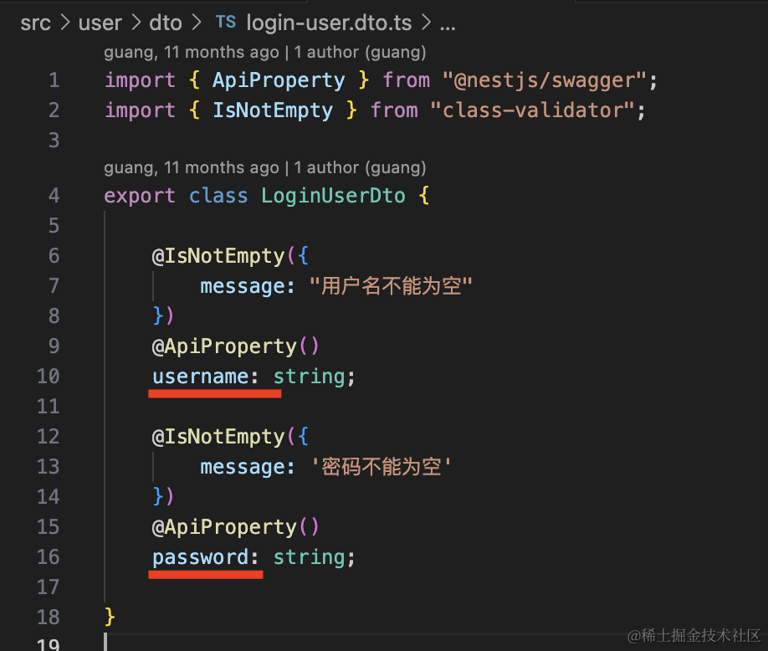The width and height of the screenshot is (768, 651).
Task: Expand chevron after 'user' breadcrumb
Action: [136, 22]
